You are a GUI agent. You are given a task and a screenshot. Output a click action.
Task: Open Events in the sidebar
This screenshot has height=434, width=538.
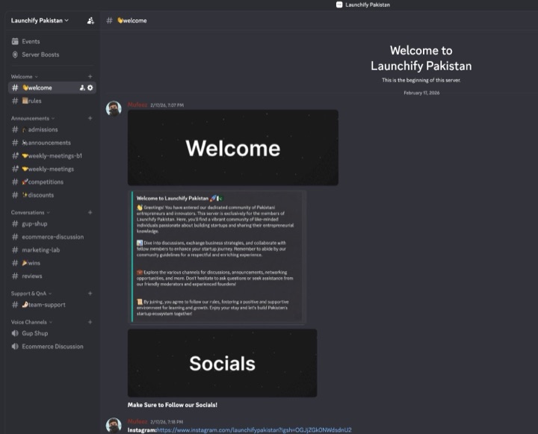(x=31, y=42)
